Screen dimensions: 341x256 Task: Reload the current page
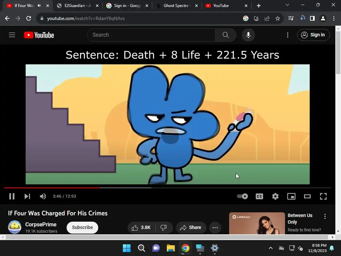pos(29,19)
